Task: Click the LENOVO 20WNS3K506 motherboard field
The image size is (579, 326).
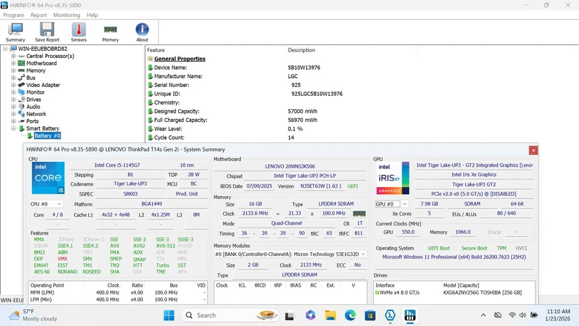Action: point(290,167)
